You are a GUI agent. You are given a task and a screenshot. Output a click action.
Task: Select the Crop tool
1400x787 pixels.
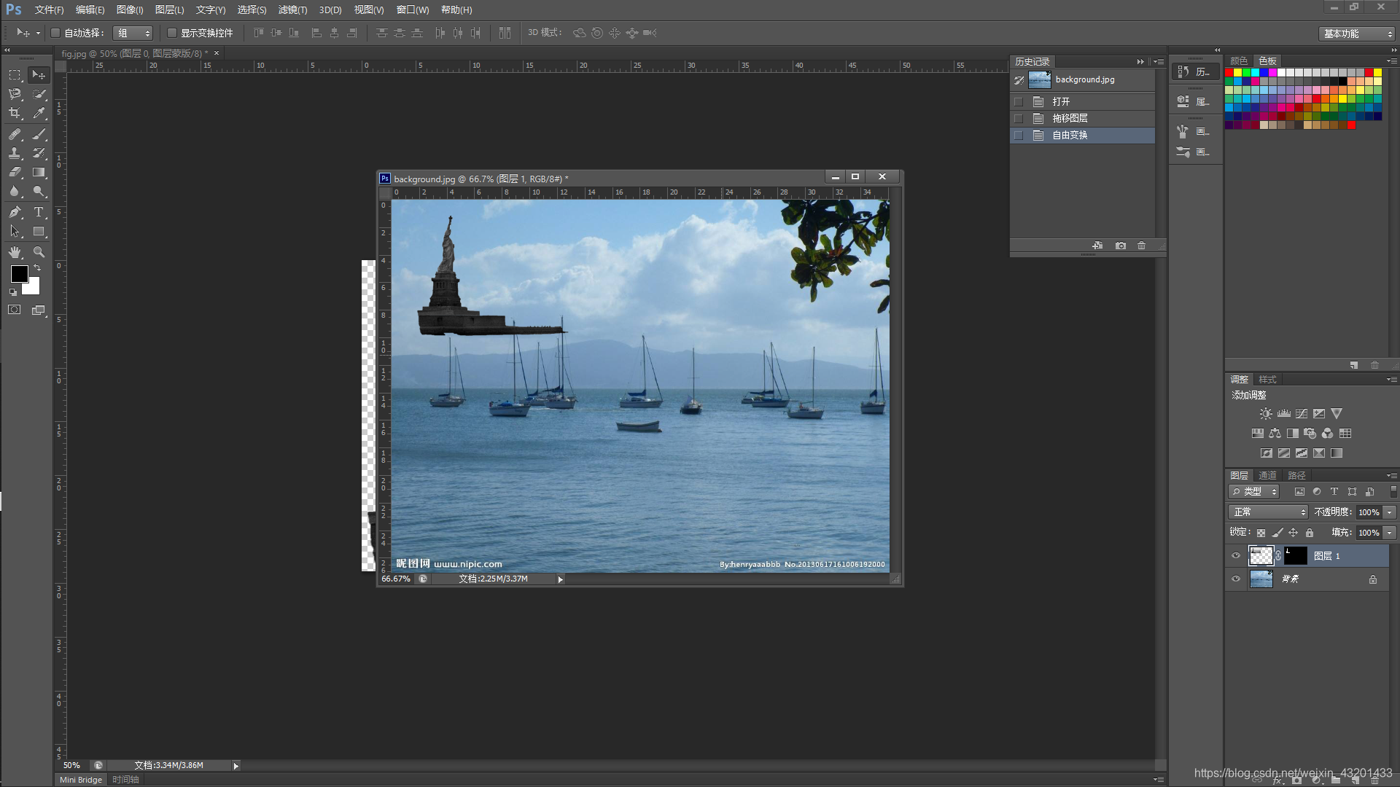tap(15, 114)
